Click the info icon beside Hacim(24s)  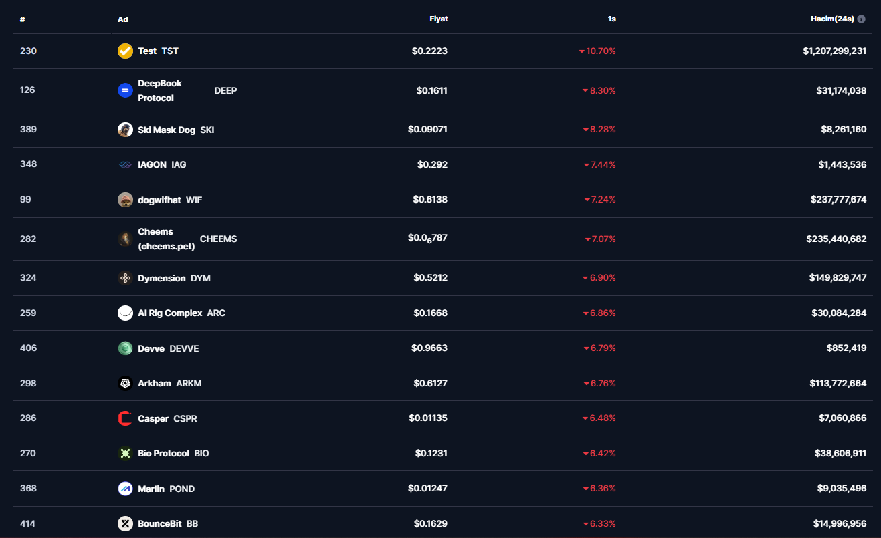tap(861, 19)
